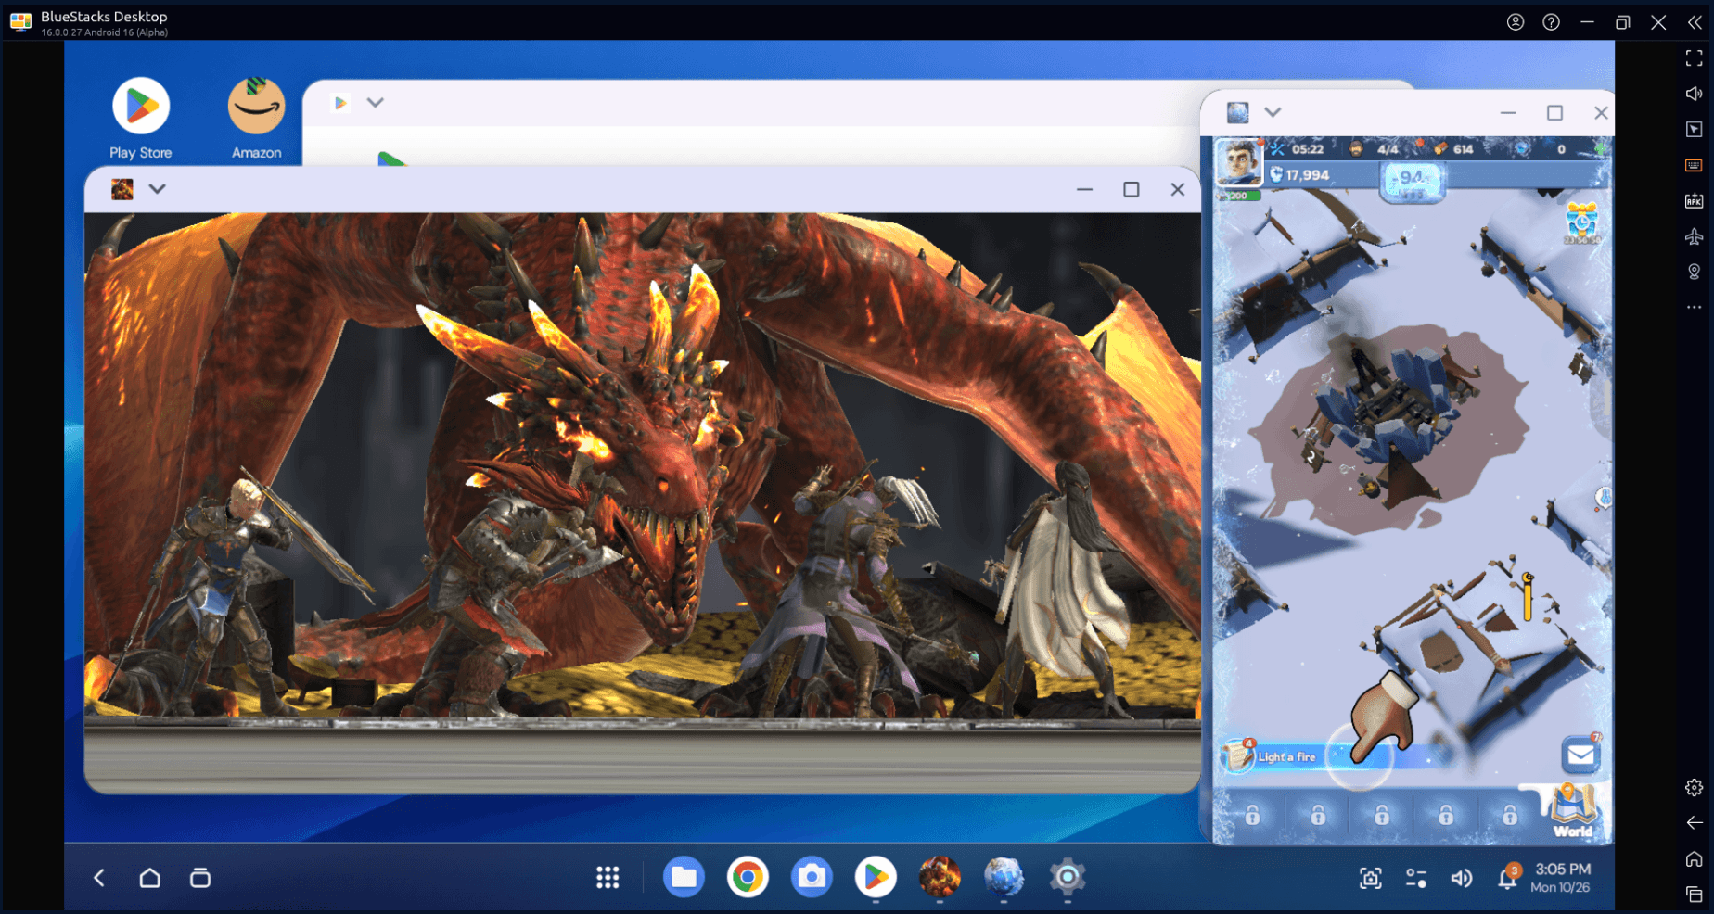Take a screenshot from the tray
This screenshot has height=914, width=1714.
1370,878
